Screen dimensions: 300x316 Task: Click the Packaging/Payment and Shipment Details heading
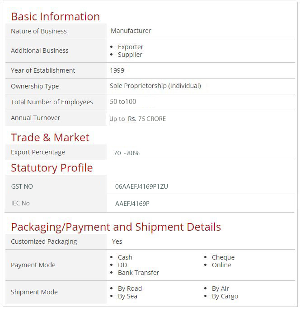(x=116, y=227)
